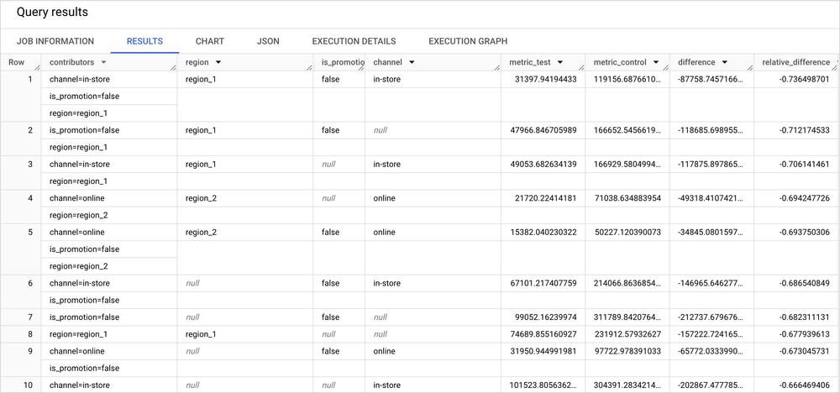840x393 pixels.
Task: Click row number 10
Action: click(x=28, y=385)
